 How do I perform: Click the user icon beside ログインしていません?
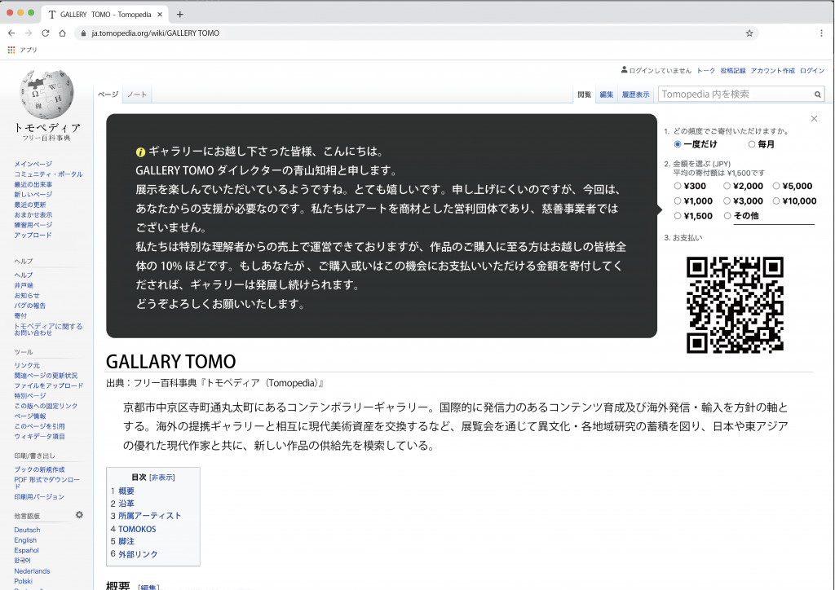click(624, 70)
